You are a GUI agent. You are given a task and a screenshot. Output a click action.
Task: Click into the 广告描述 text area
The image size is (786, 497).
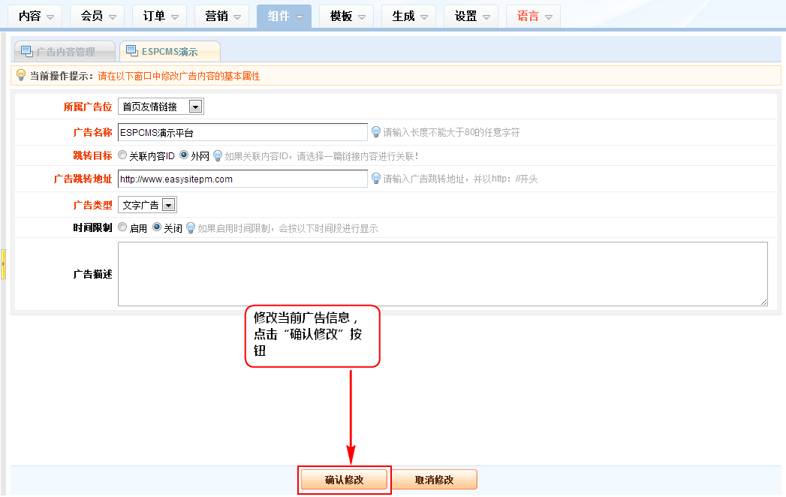[442, 273]
